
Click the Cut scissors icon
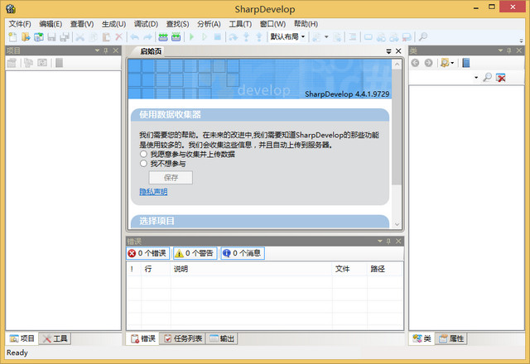80,36
